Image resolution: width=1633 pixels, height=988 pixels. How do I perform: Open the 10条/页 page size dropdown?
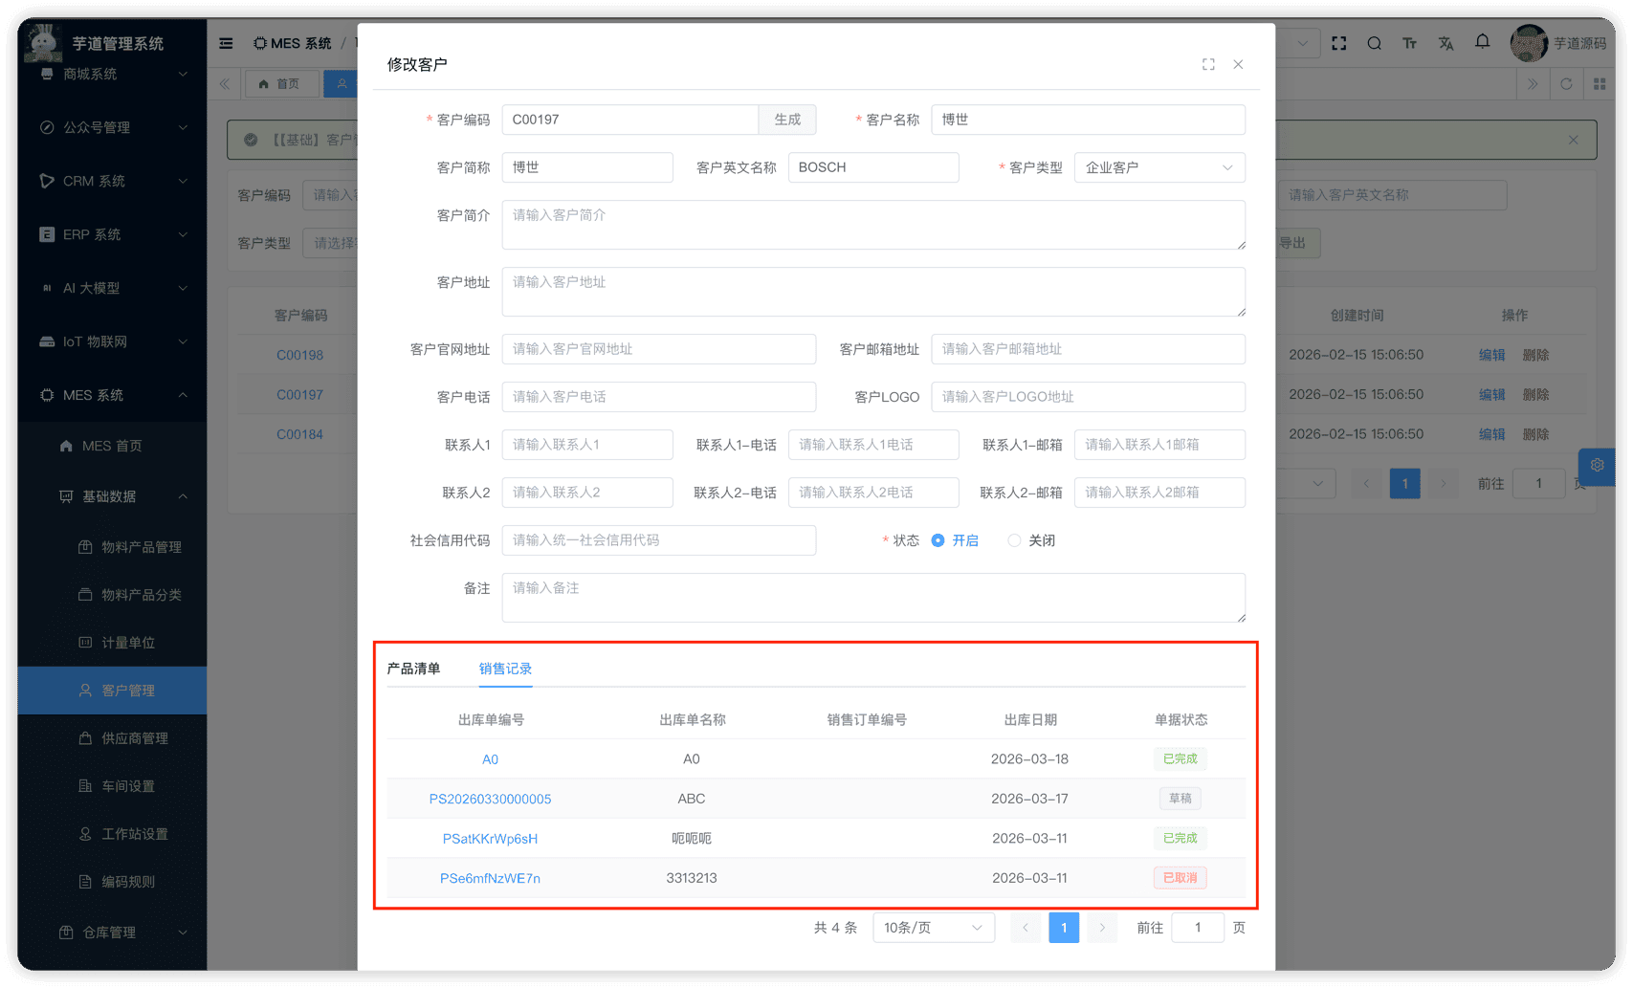[x=933, y=927]
